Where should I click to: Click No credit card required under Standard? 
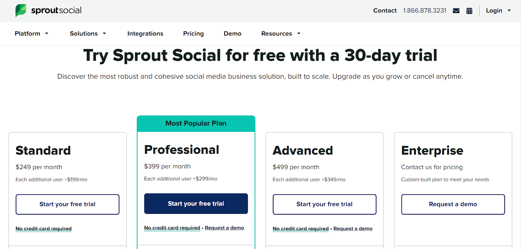point(44,229)
